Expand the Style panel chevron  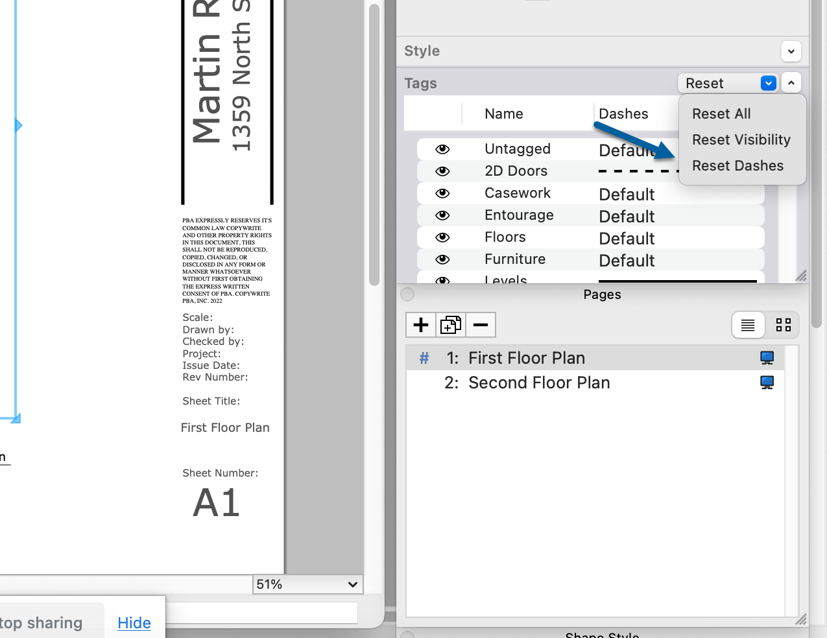(791, 51)
